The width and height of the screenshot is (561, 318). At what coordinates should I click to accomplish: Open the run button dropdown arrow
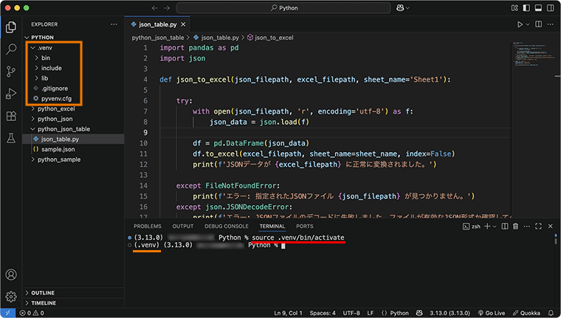pos(528,24)
